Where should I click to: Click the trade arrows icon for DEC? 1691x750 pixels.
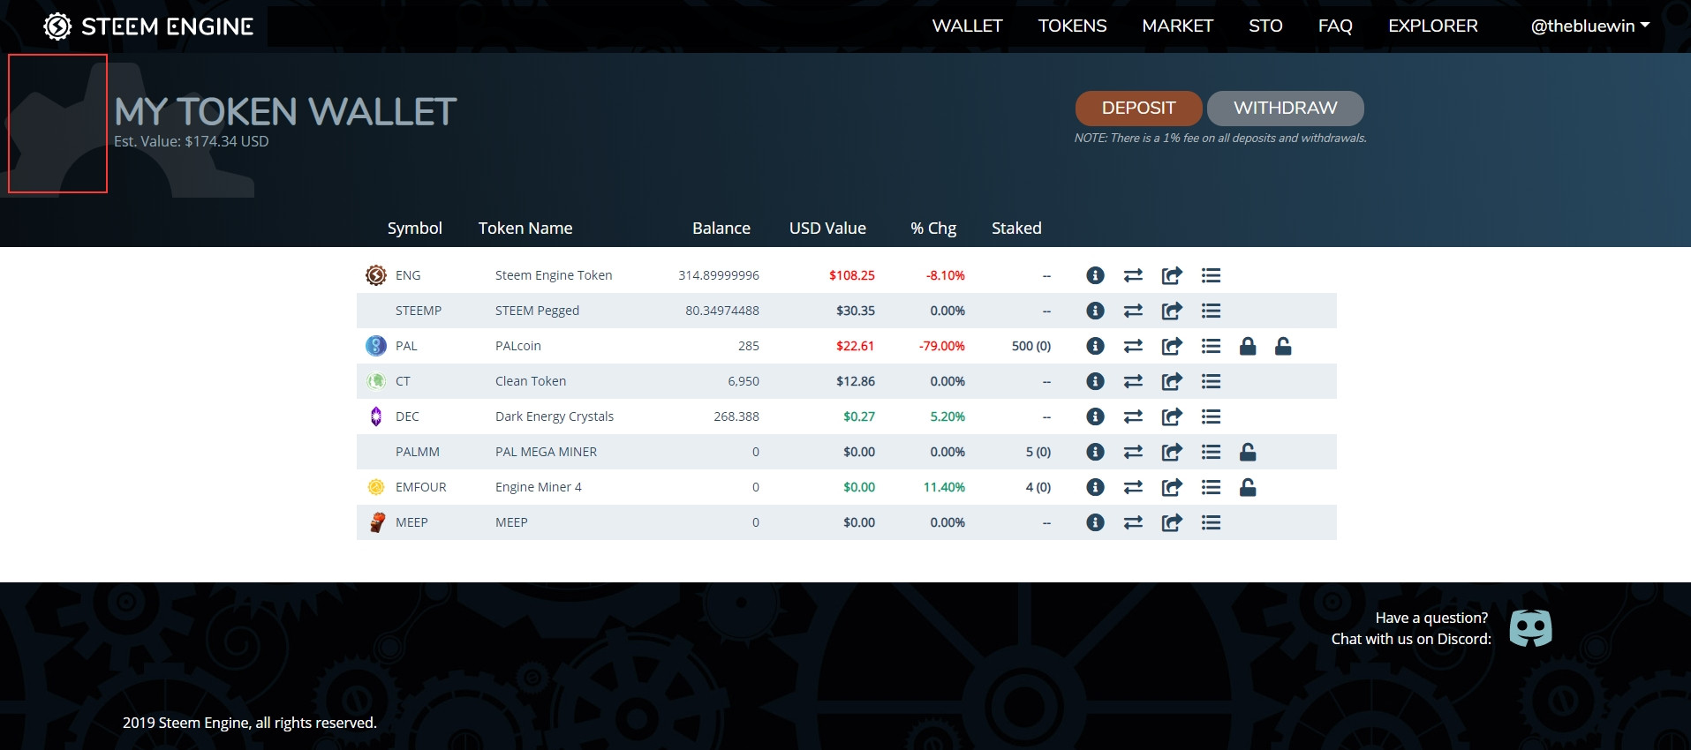click(1133, 416)
